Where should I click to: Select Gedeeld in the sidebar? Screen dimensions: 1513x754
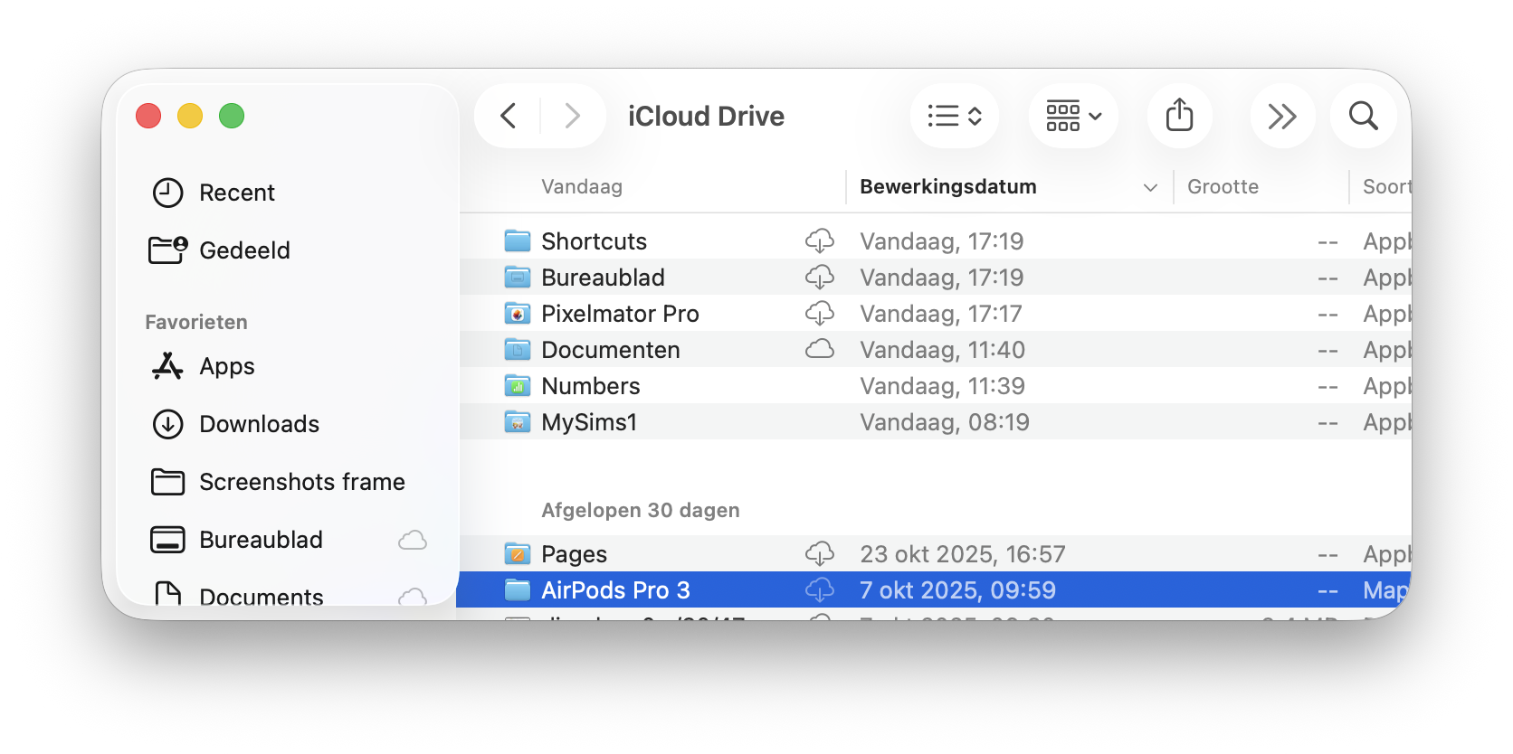click(244, 250)
